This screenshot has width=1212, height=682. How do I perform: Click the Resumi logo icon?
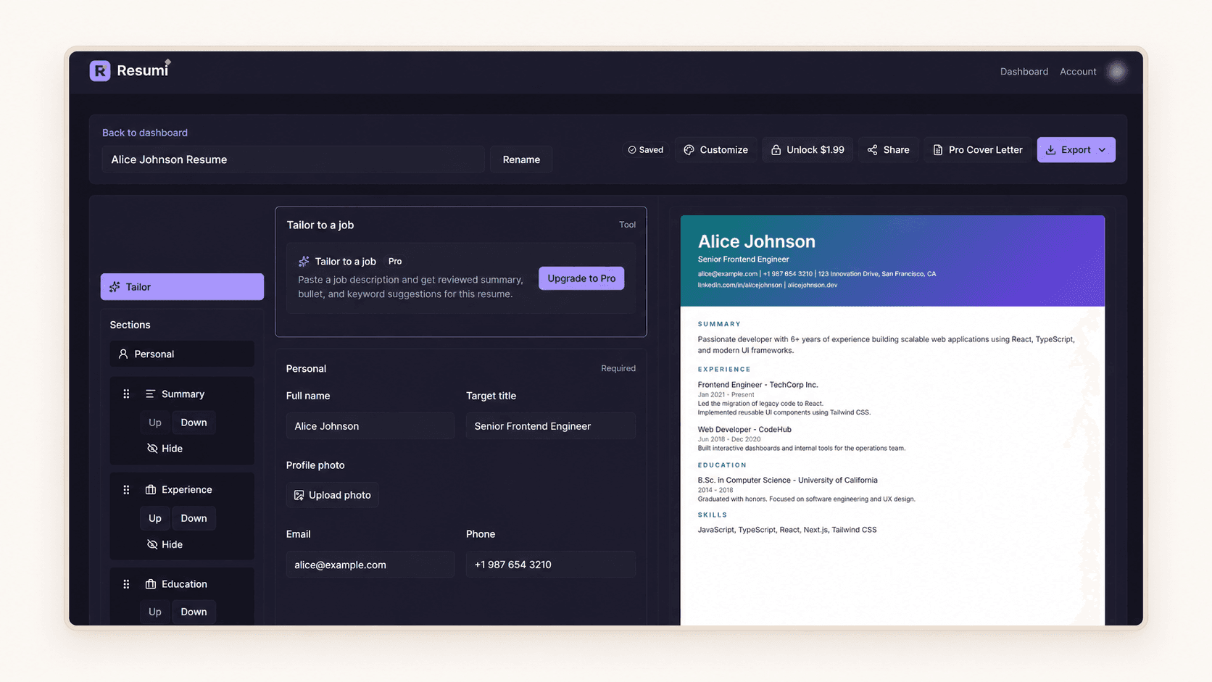coord(100,71)
